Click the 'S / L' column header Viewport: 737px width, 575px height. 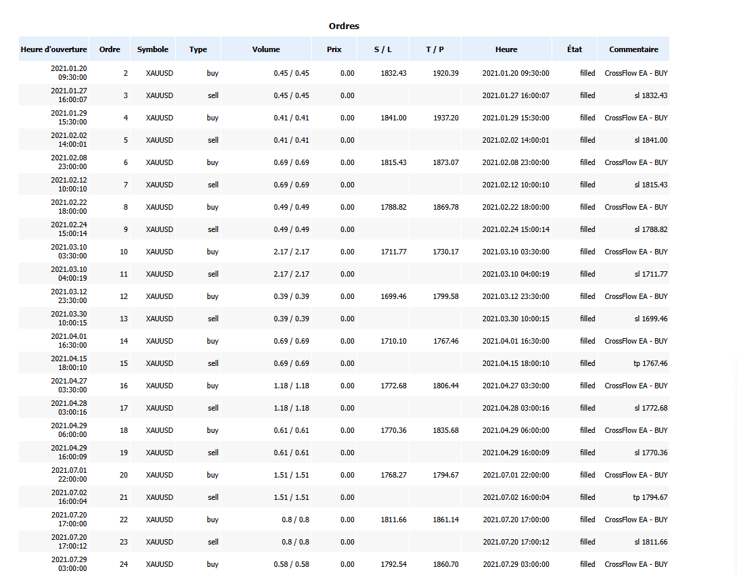click(383, 49)
